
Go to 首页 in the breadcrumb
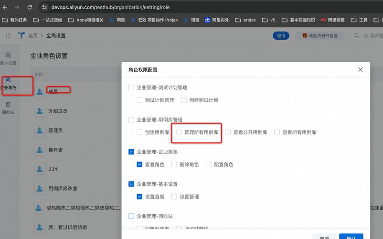(33, 36)
